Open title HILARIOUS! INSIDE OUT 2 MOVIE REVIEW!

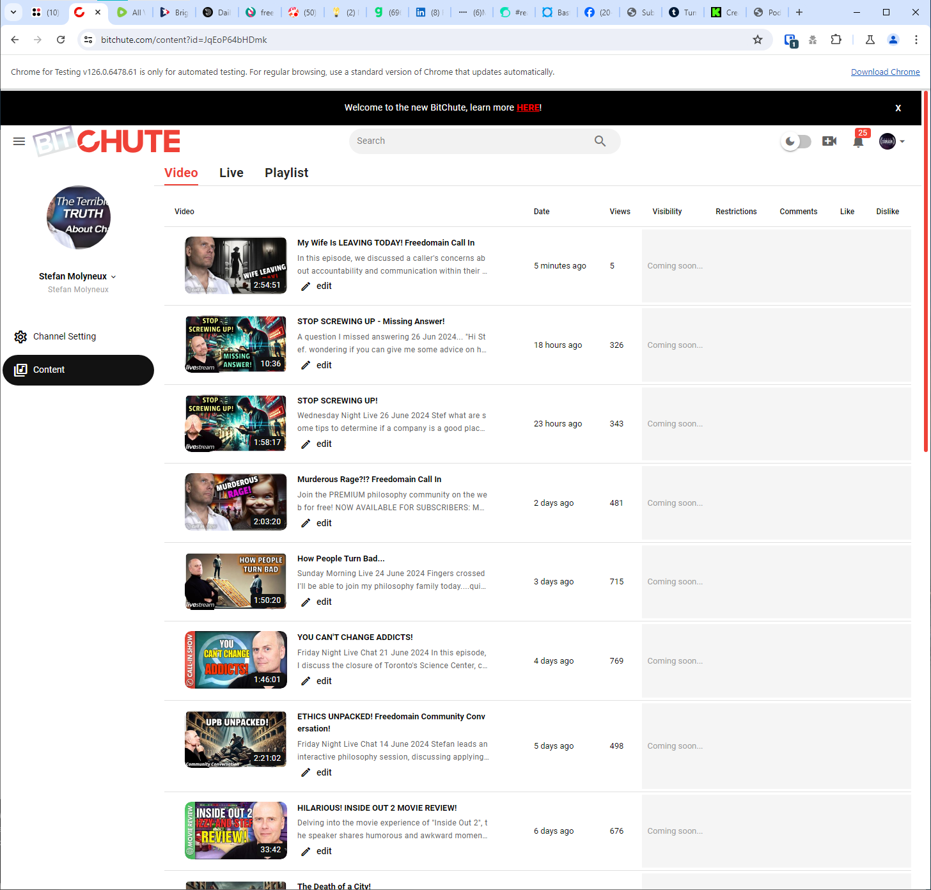click(377, 808)
